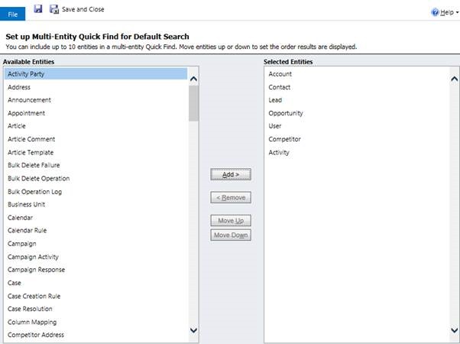The width and height of the screenshot is (460, 344).
Task: Click the Save floppy disk icon
Action: click(x=38, y=9)
